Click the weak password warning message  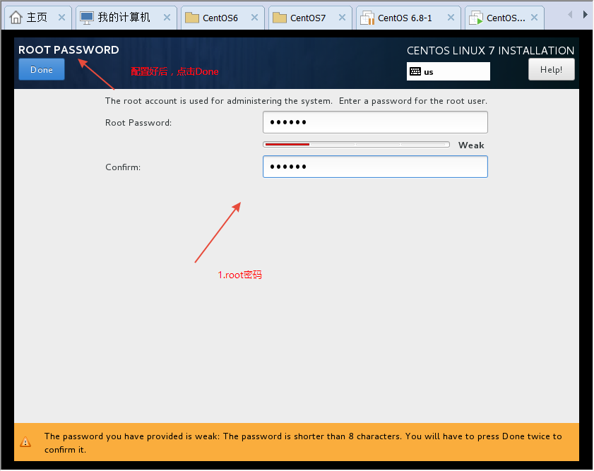tap(303, 443)
